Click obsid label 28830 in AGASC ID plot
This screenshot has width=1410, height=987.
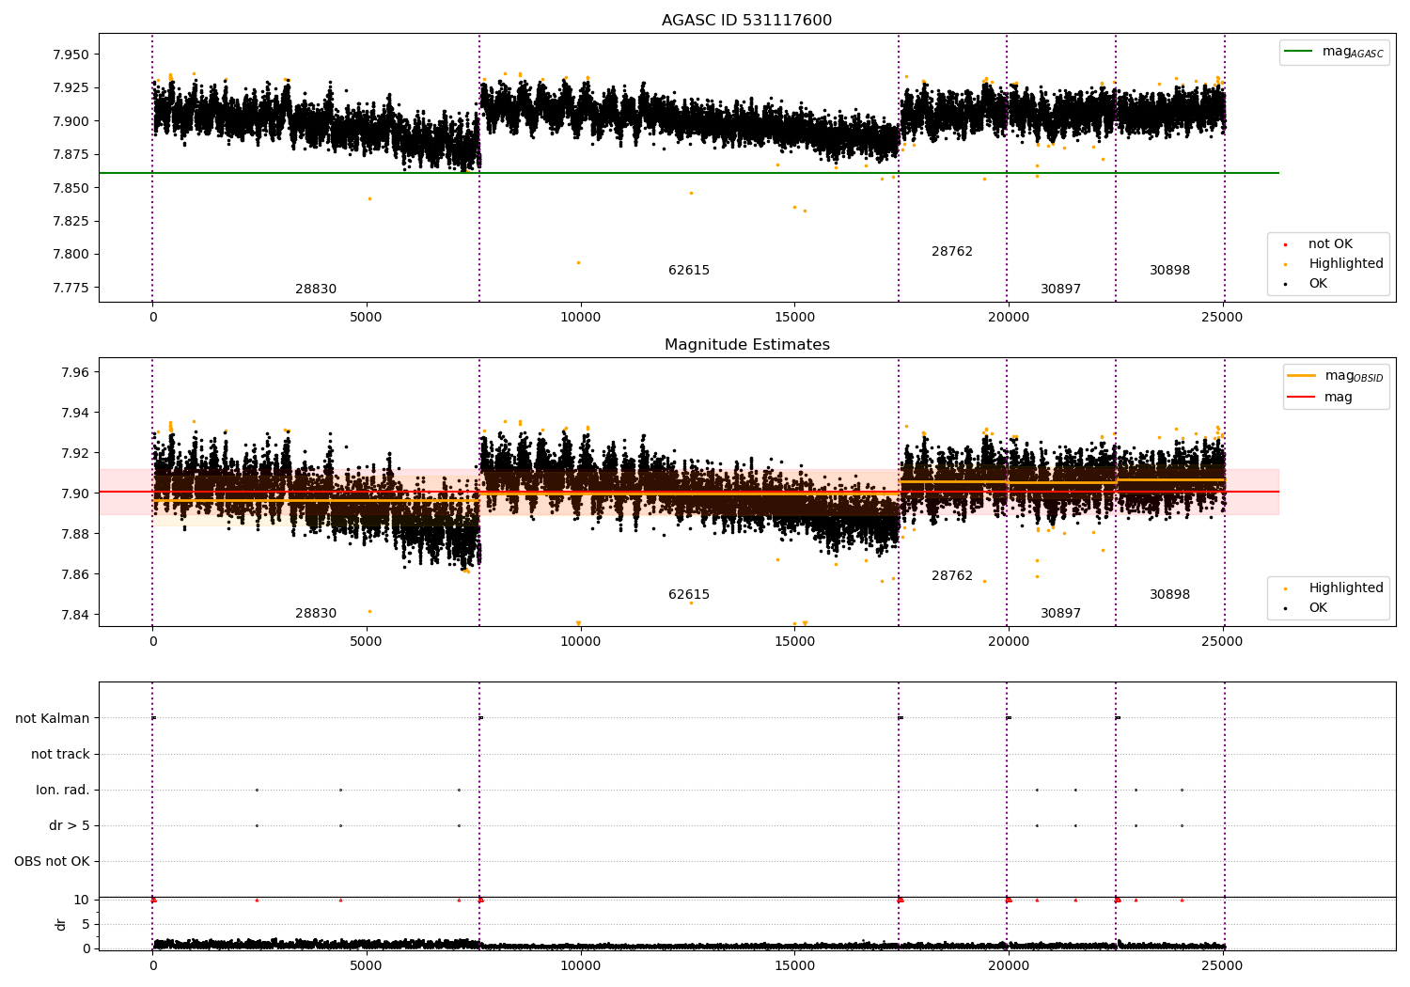click(316, 290)
